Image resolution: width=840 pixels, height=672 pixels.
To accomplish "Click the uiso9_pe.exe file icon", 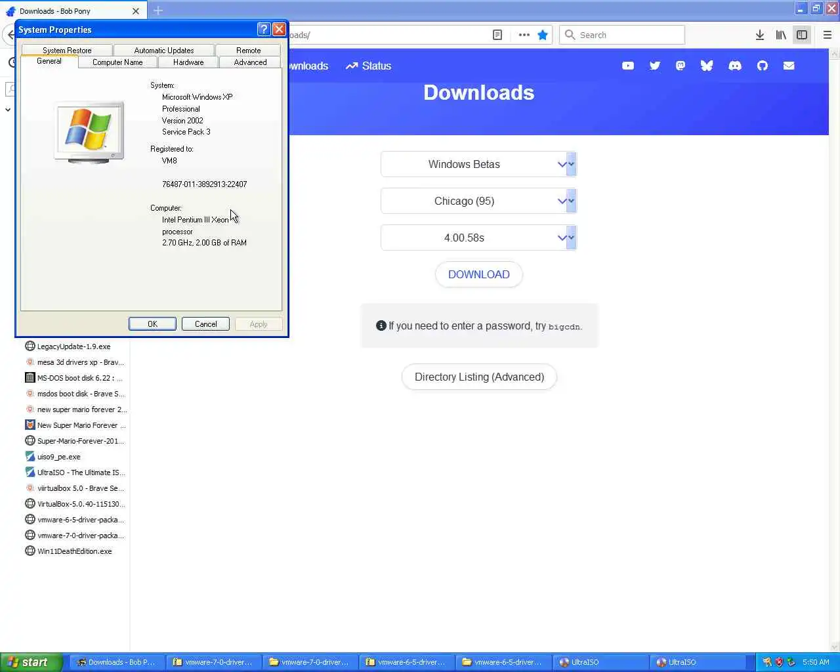I will 30,456.
